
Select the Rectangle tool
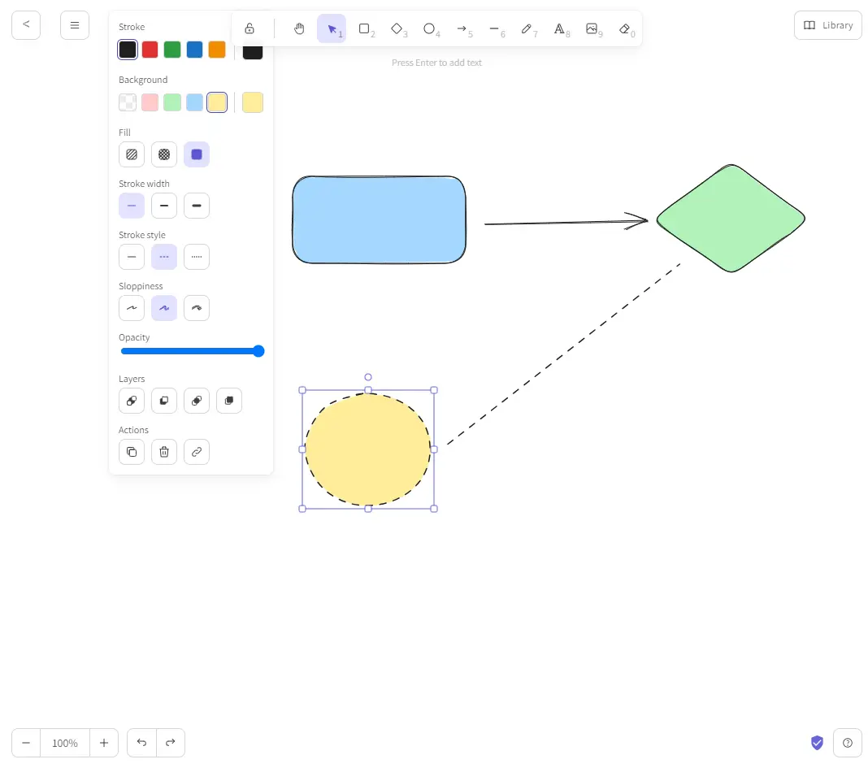pos(365,28)
